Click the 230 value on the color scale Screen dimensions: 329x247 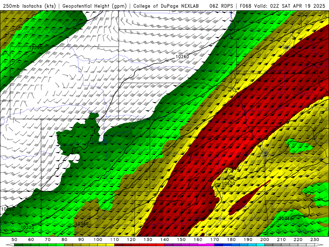[315, 240]
